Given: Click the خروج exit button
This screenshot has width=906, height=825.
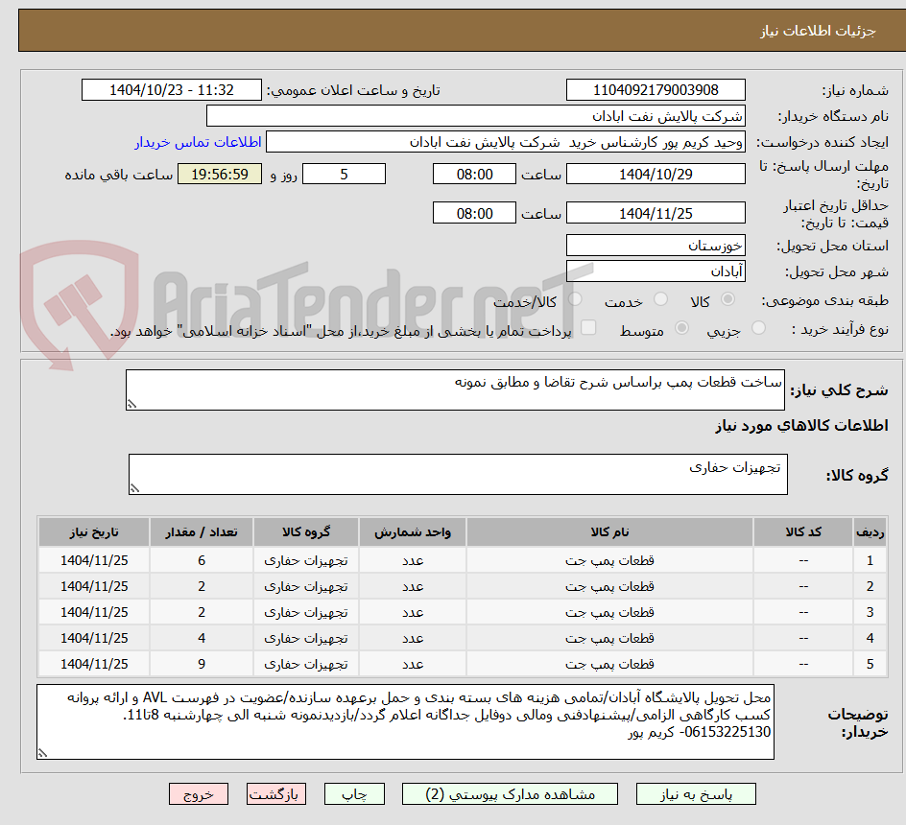Looking at the screenshot, I should pos(199,793).
